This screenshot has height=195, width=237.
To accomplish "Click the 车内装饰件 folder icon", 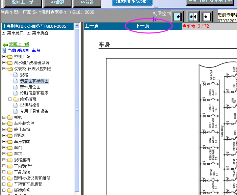I will coord(10,166).
